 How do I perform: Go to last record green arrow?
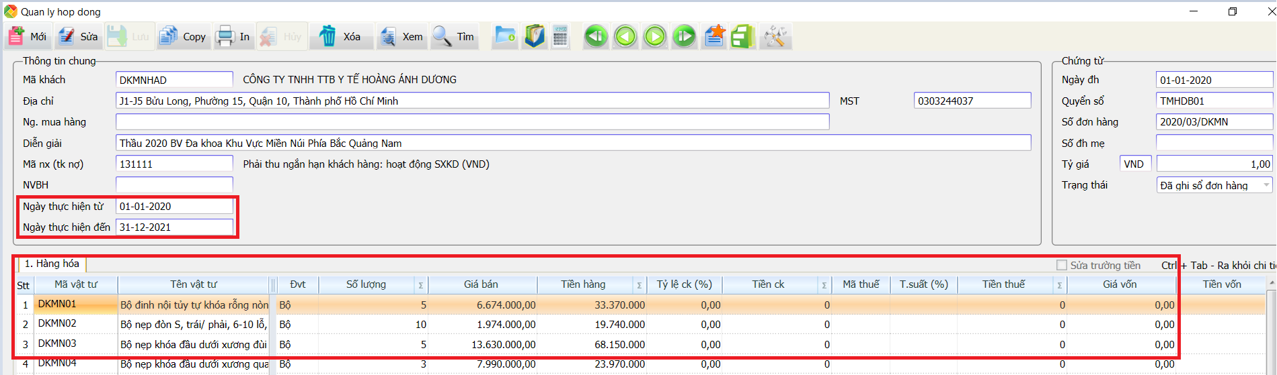tap(685, 36)
